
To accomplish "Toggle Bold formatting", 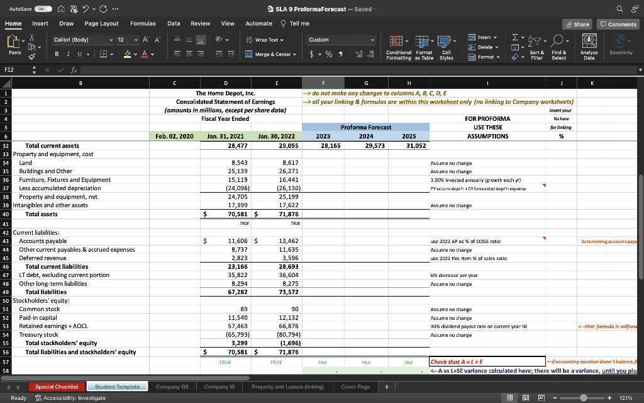I will click(x=57, y=54).
